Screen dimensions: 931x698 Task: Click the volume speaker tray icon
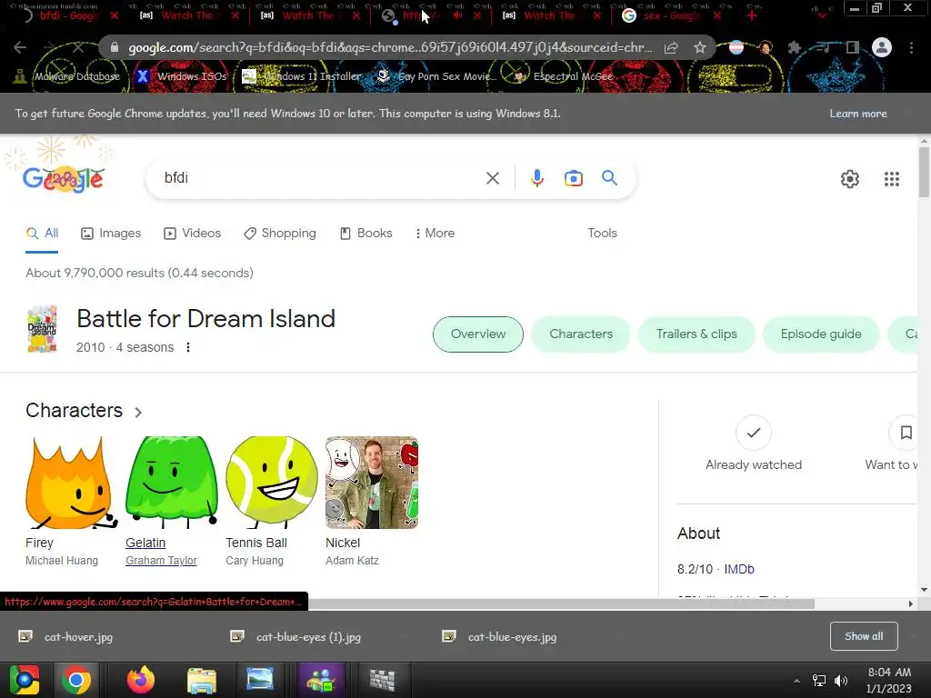pos(841,680)
